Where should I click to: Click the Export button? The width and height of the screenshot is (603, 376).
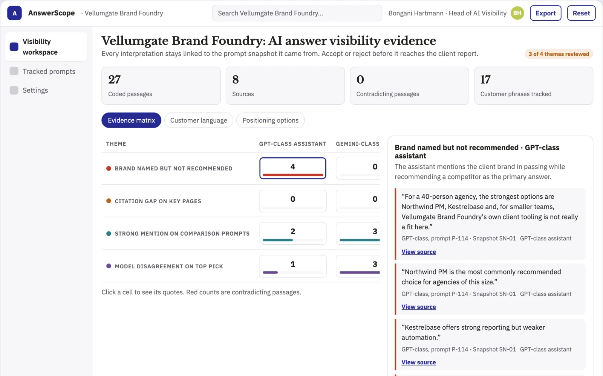pos(545,13)
